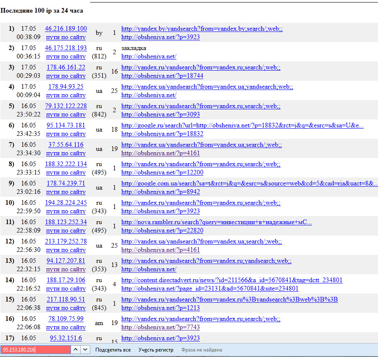
Task: Open 'пути по сайту' for 188.17.29.106
Action: click(x=66, y=288)
